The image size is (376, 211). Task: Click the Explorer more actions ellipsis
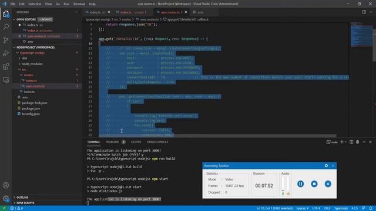tap(76, 12)
